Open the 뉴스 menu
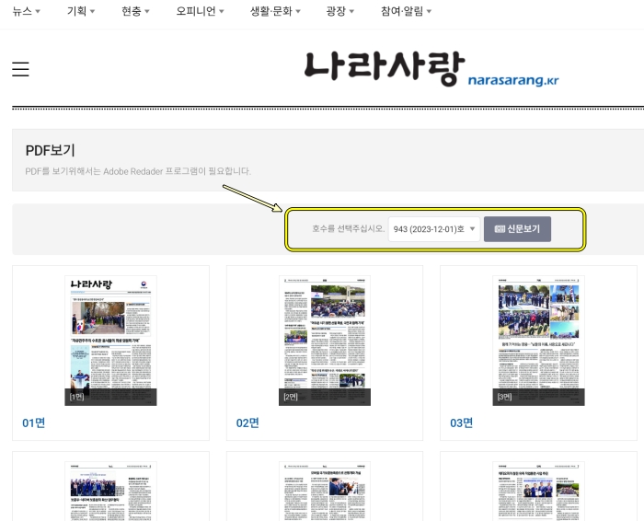Viewport: 644px width, 521px height. point(26,11)
